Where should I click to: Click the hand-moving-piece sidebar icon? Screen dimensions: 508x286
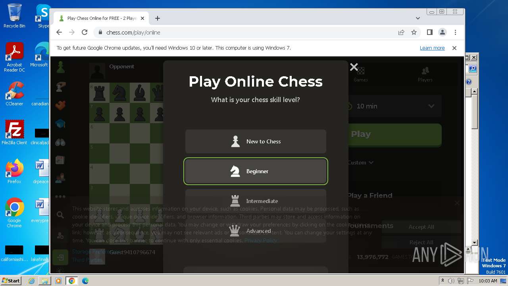click(60, 87)
